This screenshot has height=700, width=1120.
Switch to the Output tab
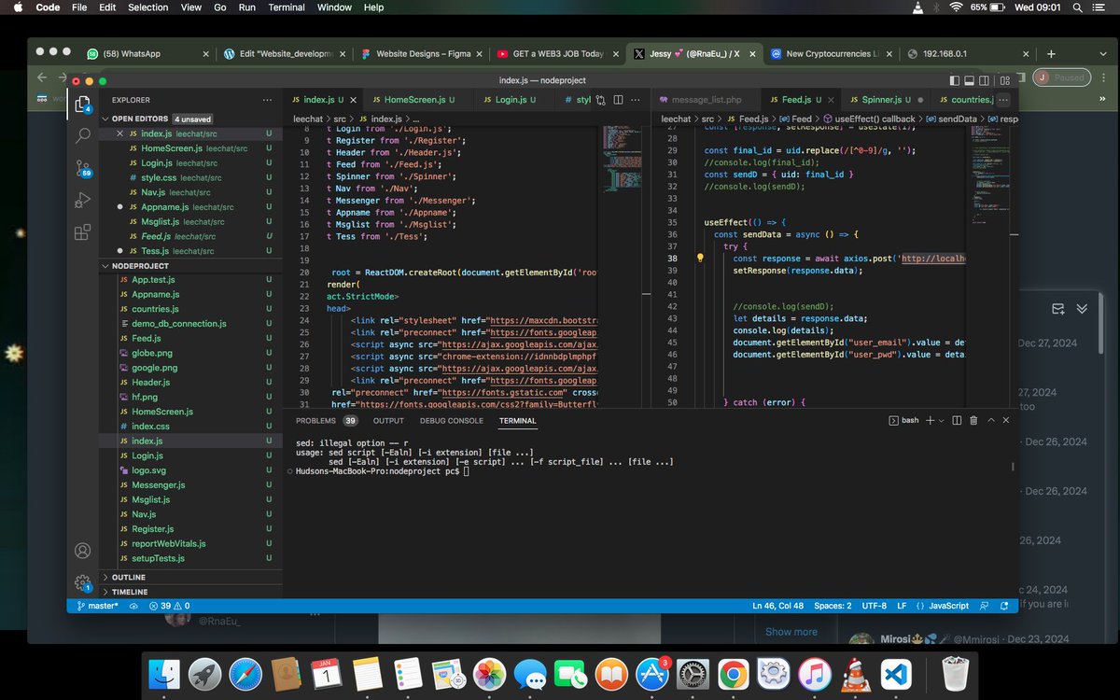tap(388, 421)
